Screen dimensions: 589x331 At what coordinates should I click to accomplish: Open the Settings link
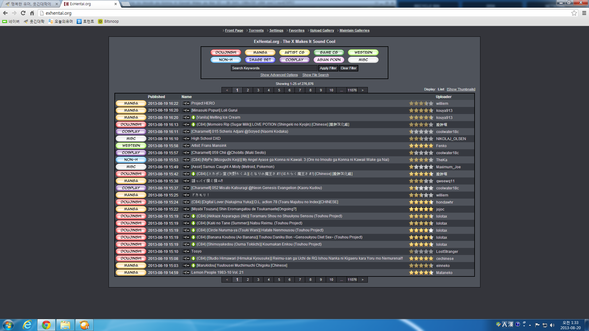click(x=276, y=30)
